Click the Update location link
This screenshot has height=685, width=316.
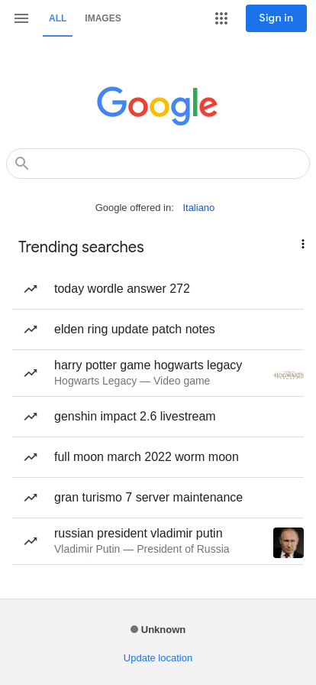[x=157, y=658]
